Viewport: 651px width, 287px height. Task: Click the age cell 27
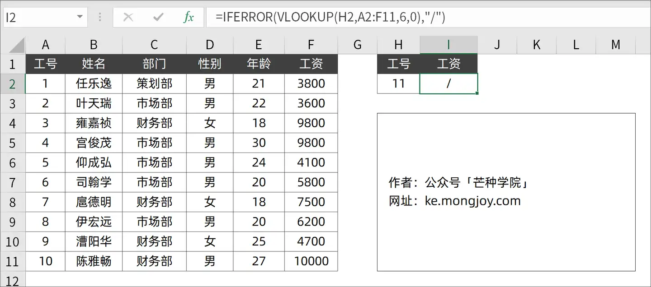point(259,261)
